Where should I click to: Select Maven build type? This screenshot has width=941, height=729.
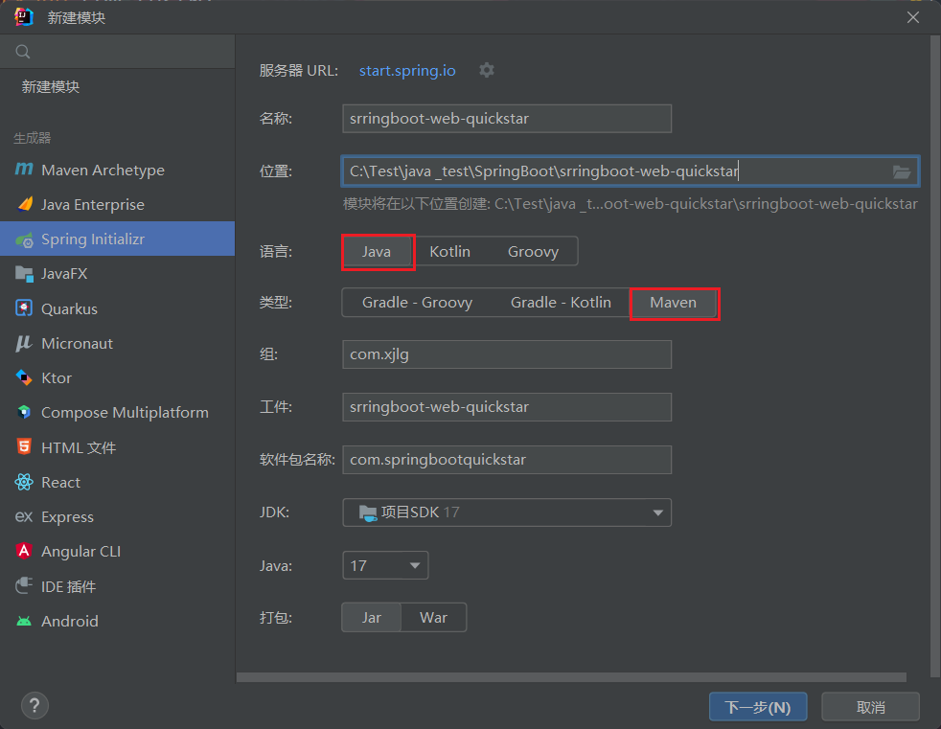[674, 303]
